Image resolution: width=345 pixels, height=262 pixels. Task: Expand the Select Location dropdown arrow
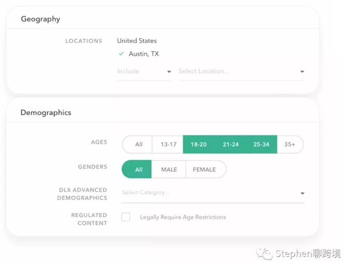[302, 72]
